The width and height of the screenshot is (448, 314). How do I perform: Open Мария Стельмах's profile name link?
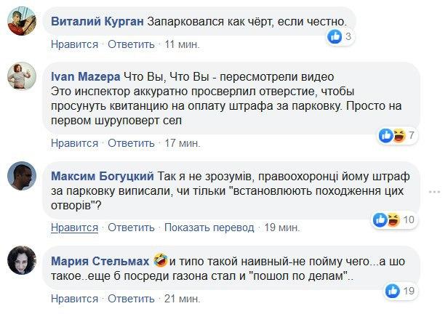click(x=101, y=259)
